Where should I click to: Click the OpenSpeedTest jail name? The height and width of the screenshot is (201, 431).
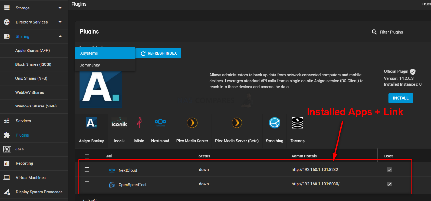click(x=133, y=185)
